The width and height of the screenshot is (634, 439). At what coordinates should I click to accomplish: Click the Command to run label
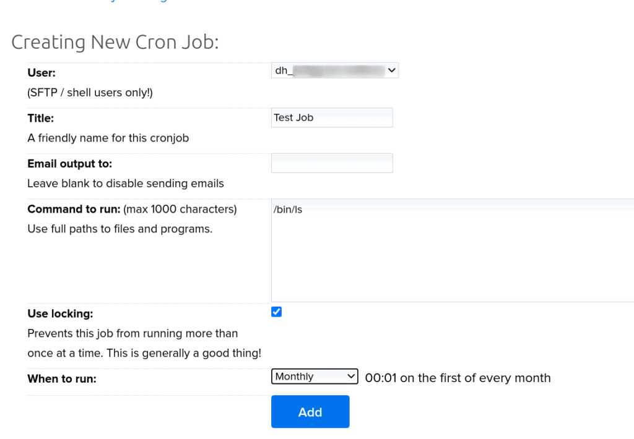pyautogui.click(x=74, y=209)
